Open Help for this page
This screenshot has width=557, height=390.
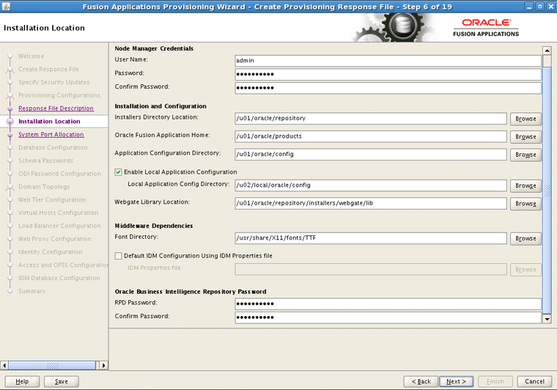22,381
